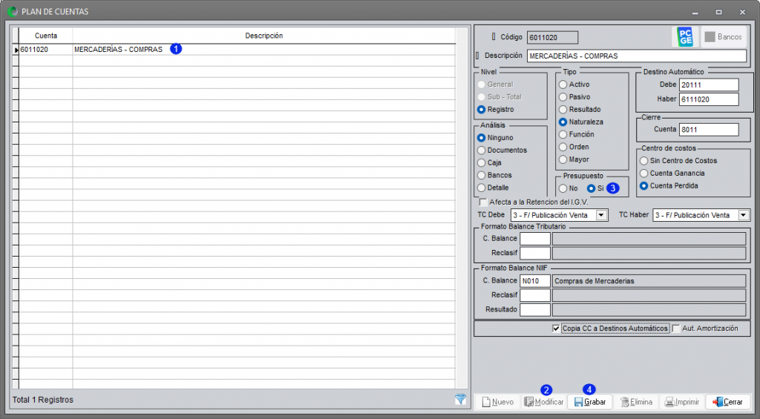Click the Bancos button
Viewport: 760px width, 419px height.
tap(724, 37)
